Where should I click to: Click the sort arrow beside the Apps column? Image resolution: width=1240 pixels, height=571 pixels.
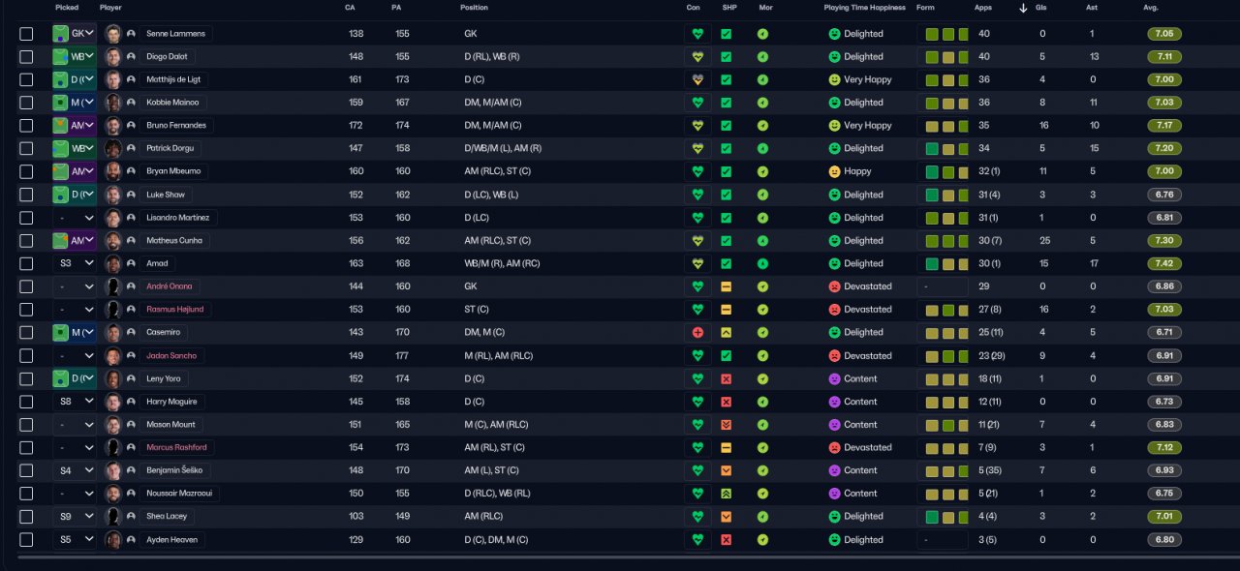[x=1023, y=8]
